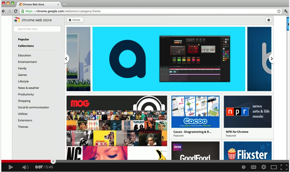Viewport: 290px width, 172px height.
Task: Click the Home breadcrumb
Action: coord(75,20)
